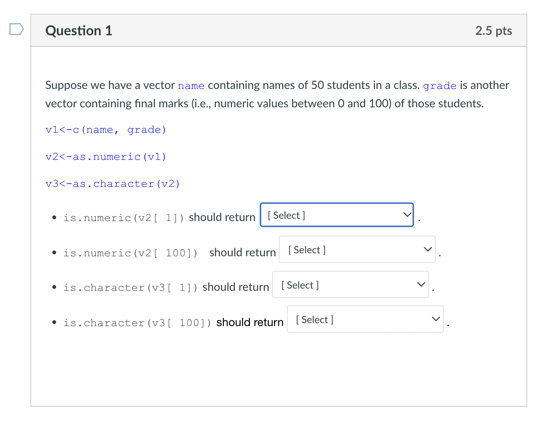Image resolution: width=557 pixels, height=421 pixels.
Task: Click the Question 1 heading
Action: [79, 31]
